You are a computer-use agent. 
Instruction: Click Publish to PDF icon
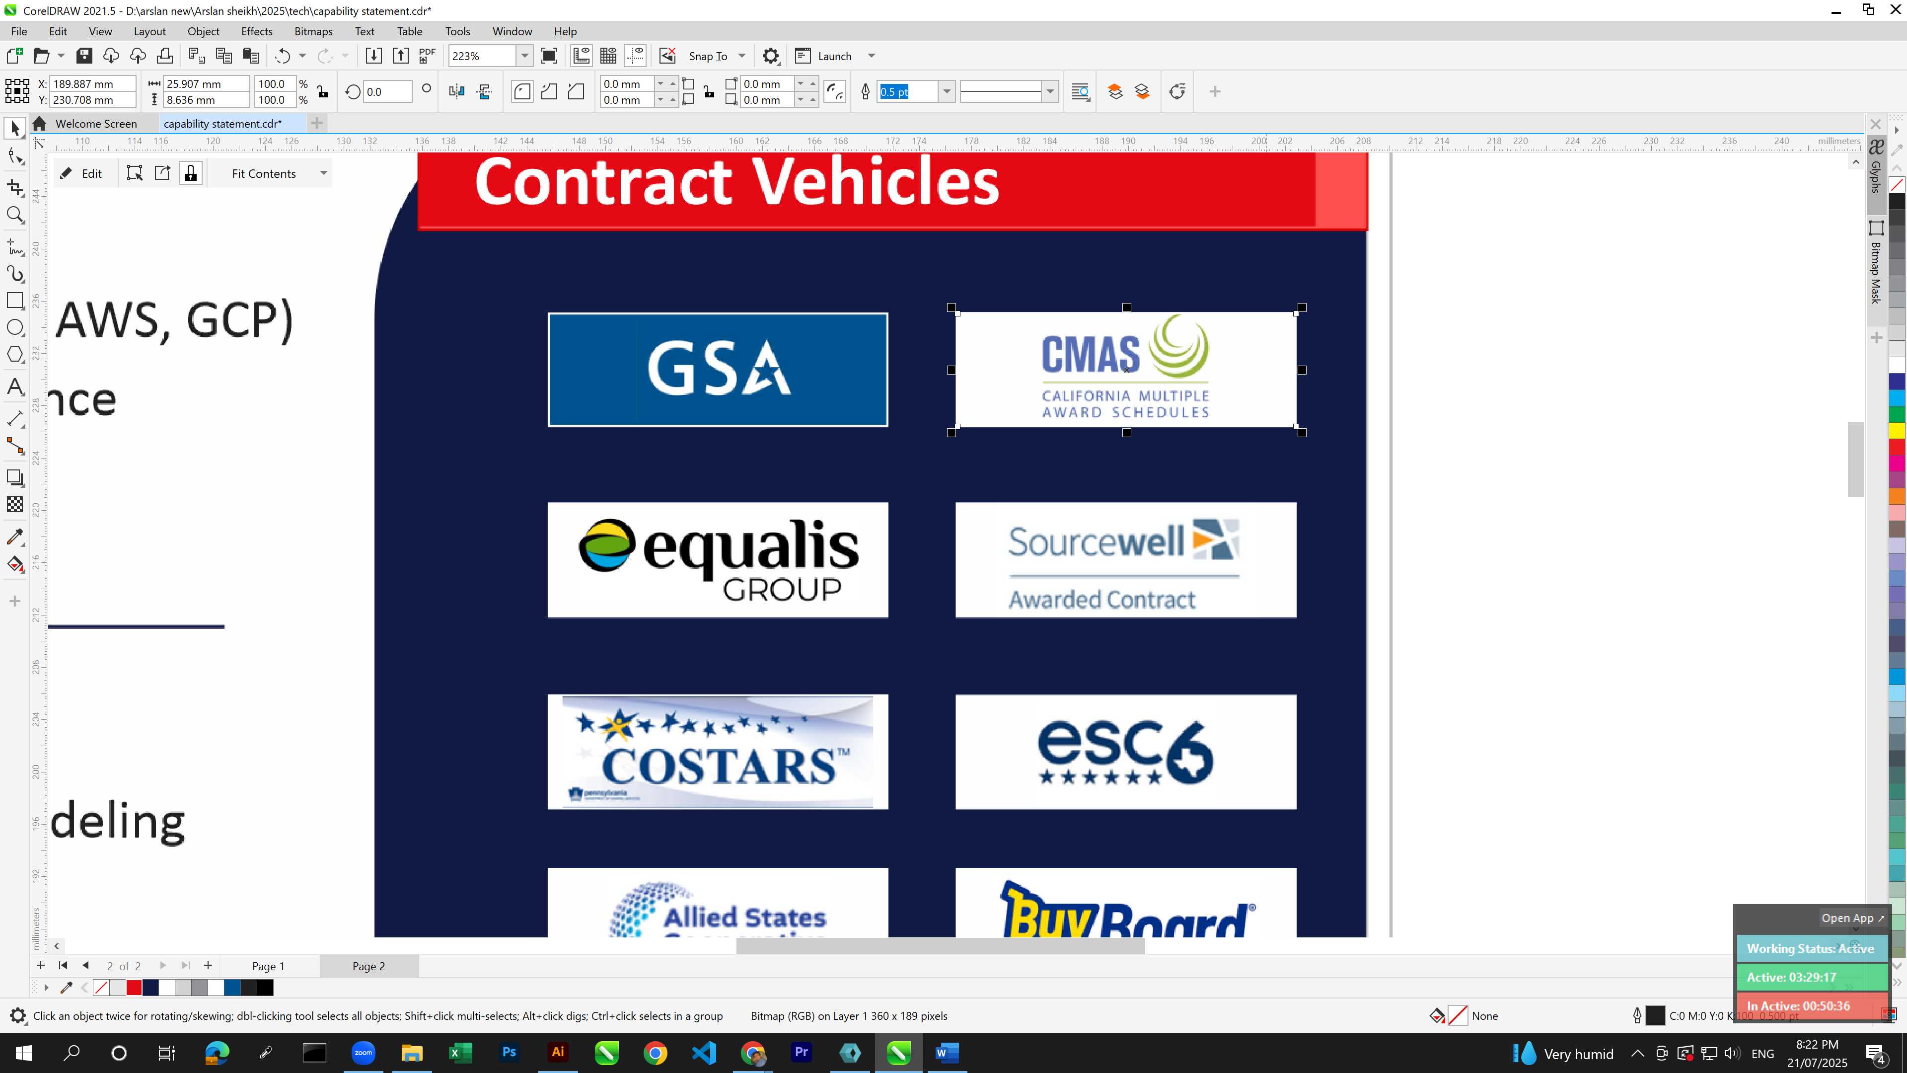[x=427, y=56]
